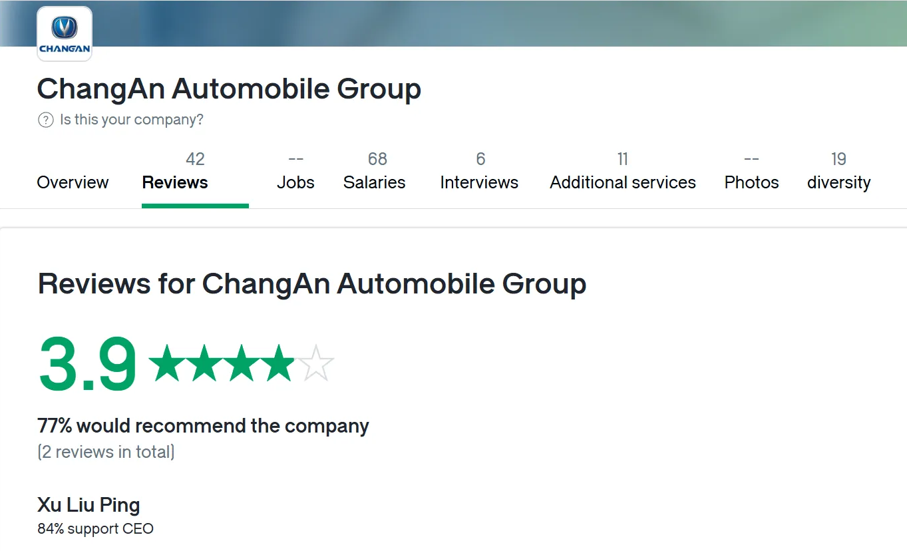Viewport: 907px width, 551px height.
Task: Click "77% would recommend the company" text
Action: tap(204, 425)
